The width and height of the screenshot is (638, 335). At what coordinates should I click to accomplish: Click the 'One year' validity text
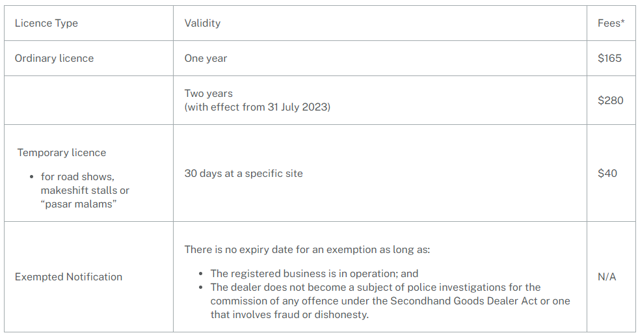(x=206, y=59)
